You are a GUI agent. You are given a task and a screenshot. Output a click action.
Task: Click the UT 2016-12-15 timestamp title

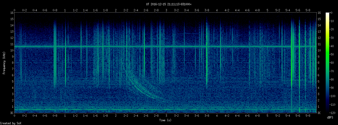[169, 4]
